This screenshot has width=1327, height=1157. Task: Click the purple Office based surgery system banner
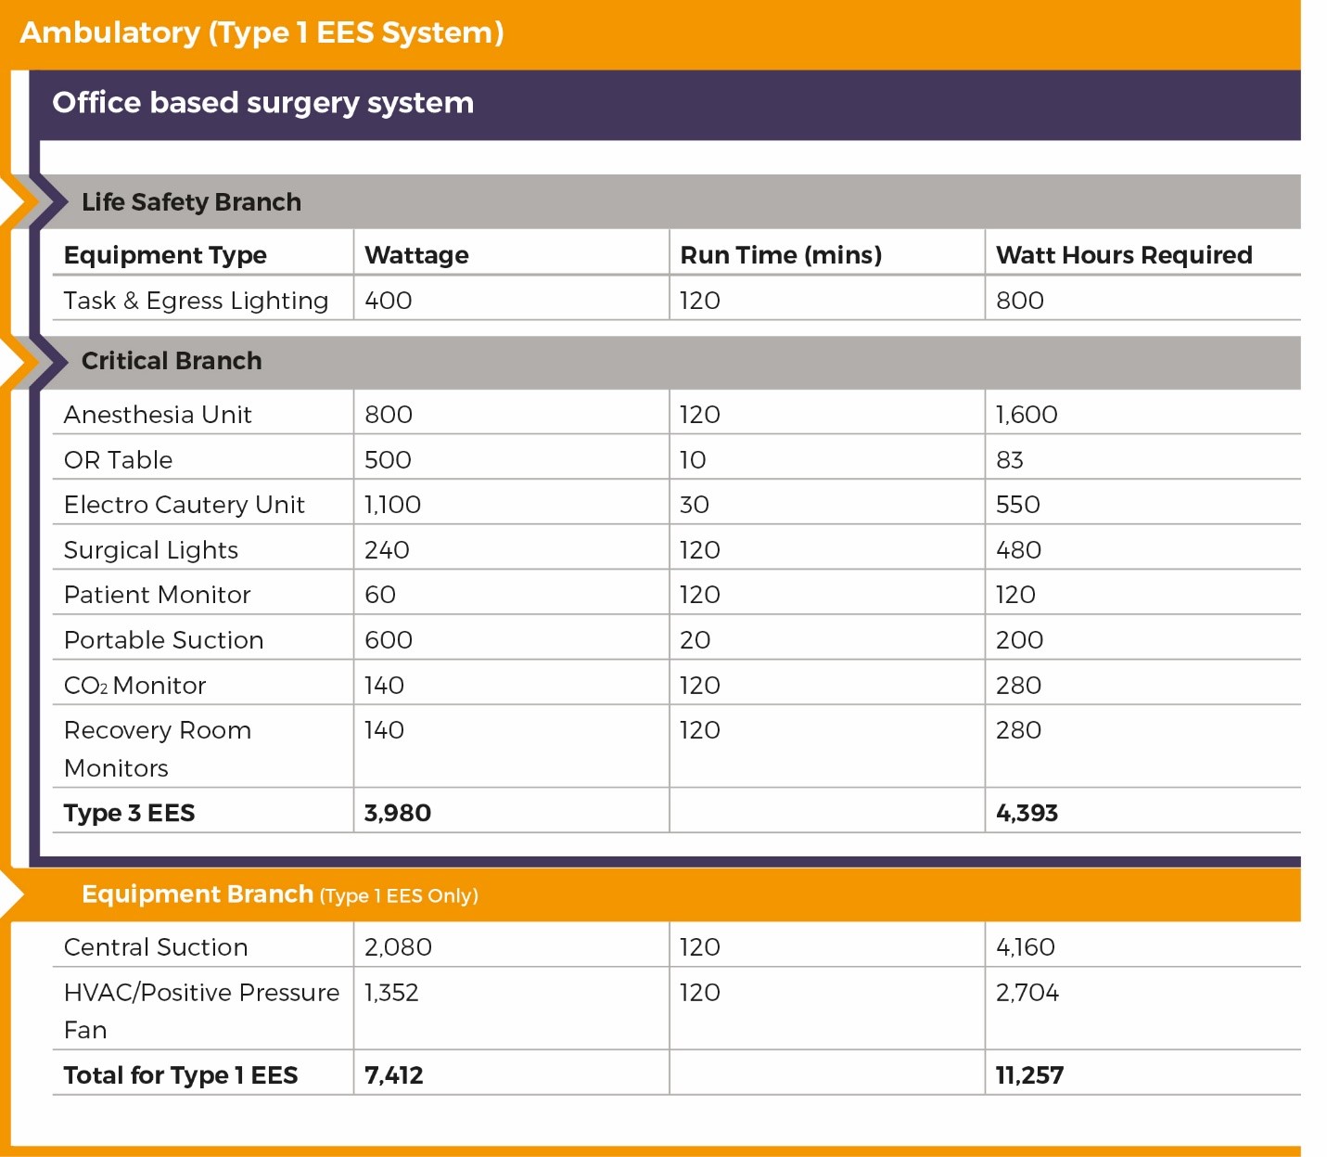[x=264, y=102]
